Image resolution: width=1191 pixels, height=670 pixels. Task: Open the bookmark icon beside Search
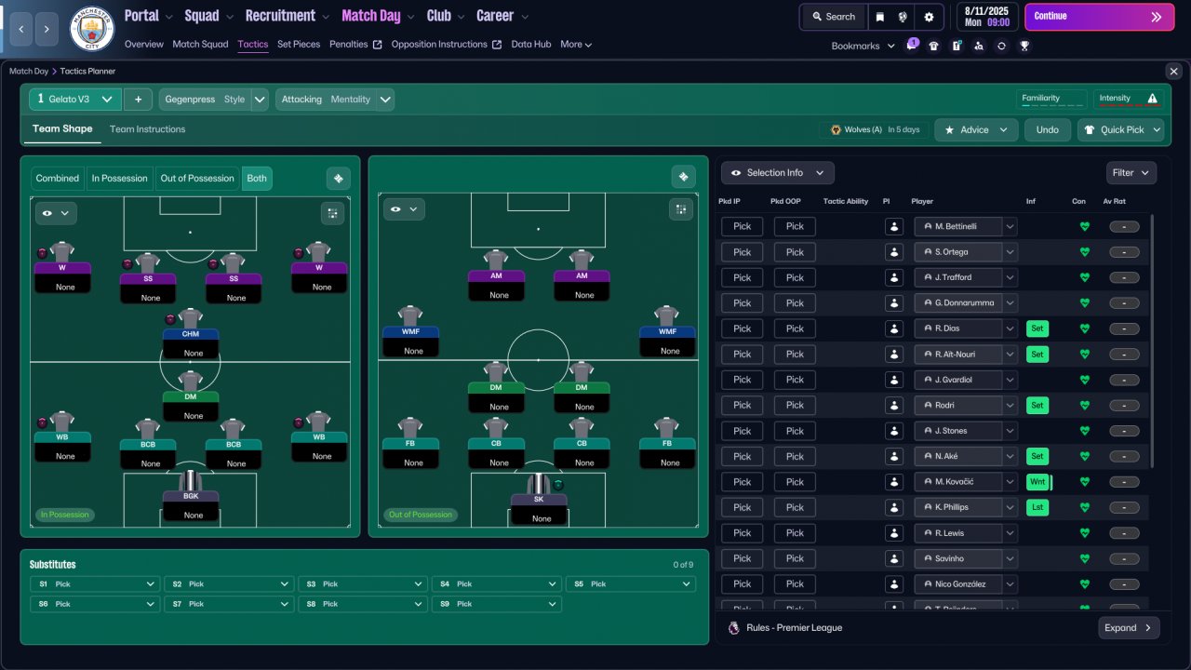[880, 17]
